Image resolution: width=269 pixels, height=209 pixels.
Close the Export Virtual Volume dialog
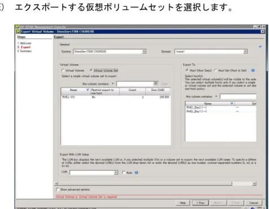click(x=262, y=32)
